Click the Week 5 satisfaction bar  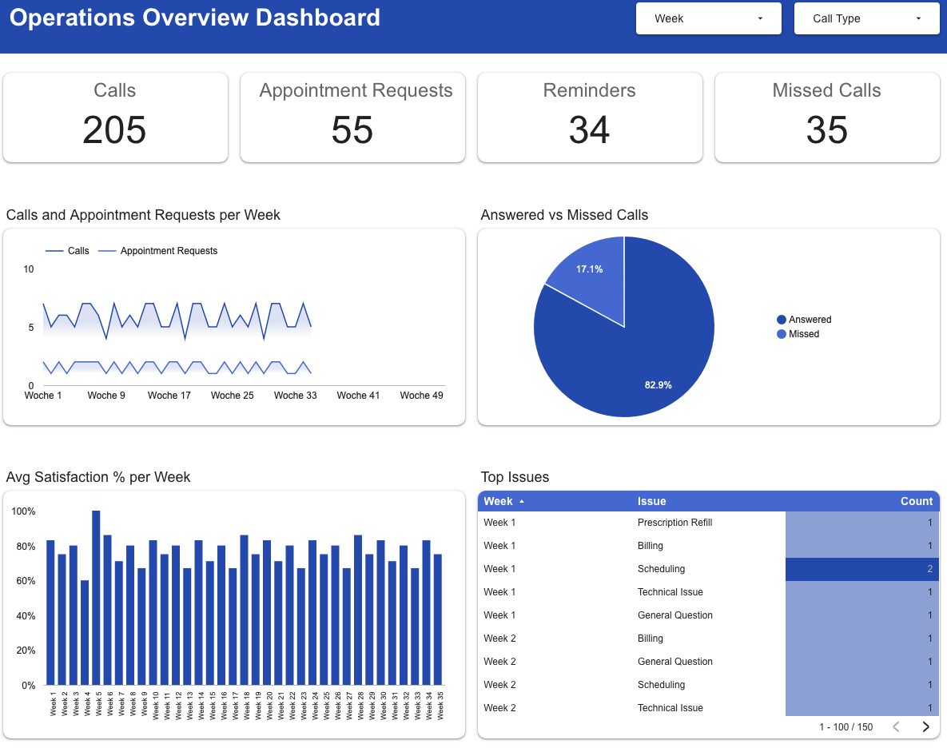96,598
